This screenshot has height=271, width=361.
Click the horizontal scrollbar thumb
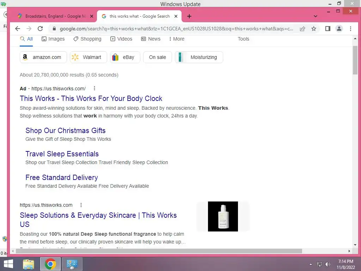[159, 251]
